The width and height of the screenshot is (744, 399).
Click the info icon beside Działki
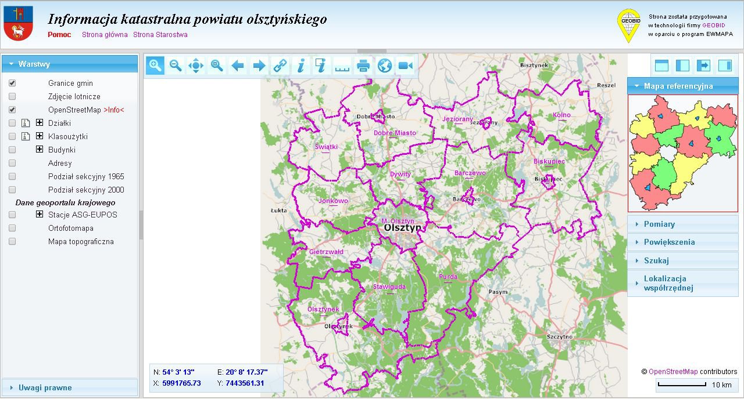coord(25,123)
